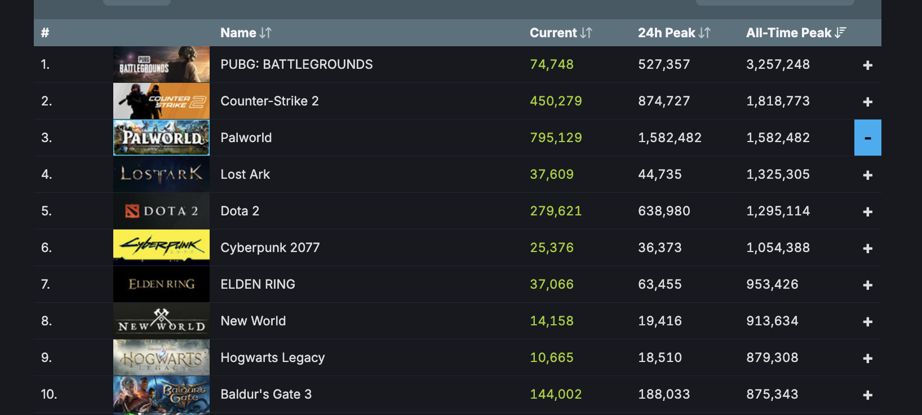Open the ELDEN RING game thumbnail
The width and height of the screenshot is (922, 415).
pos(161,284)
